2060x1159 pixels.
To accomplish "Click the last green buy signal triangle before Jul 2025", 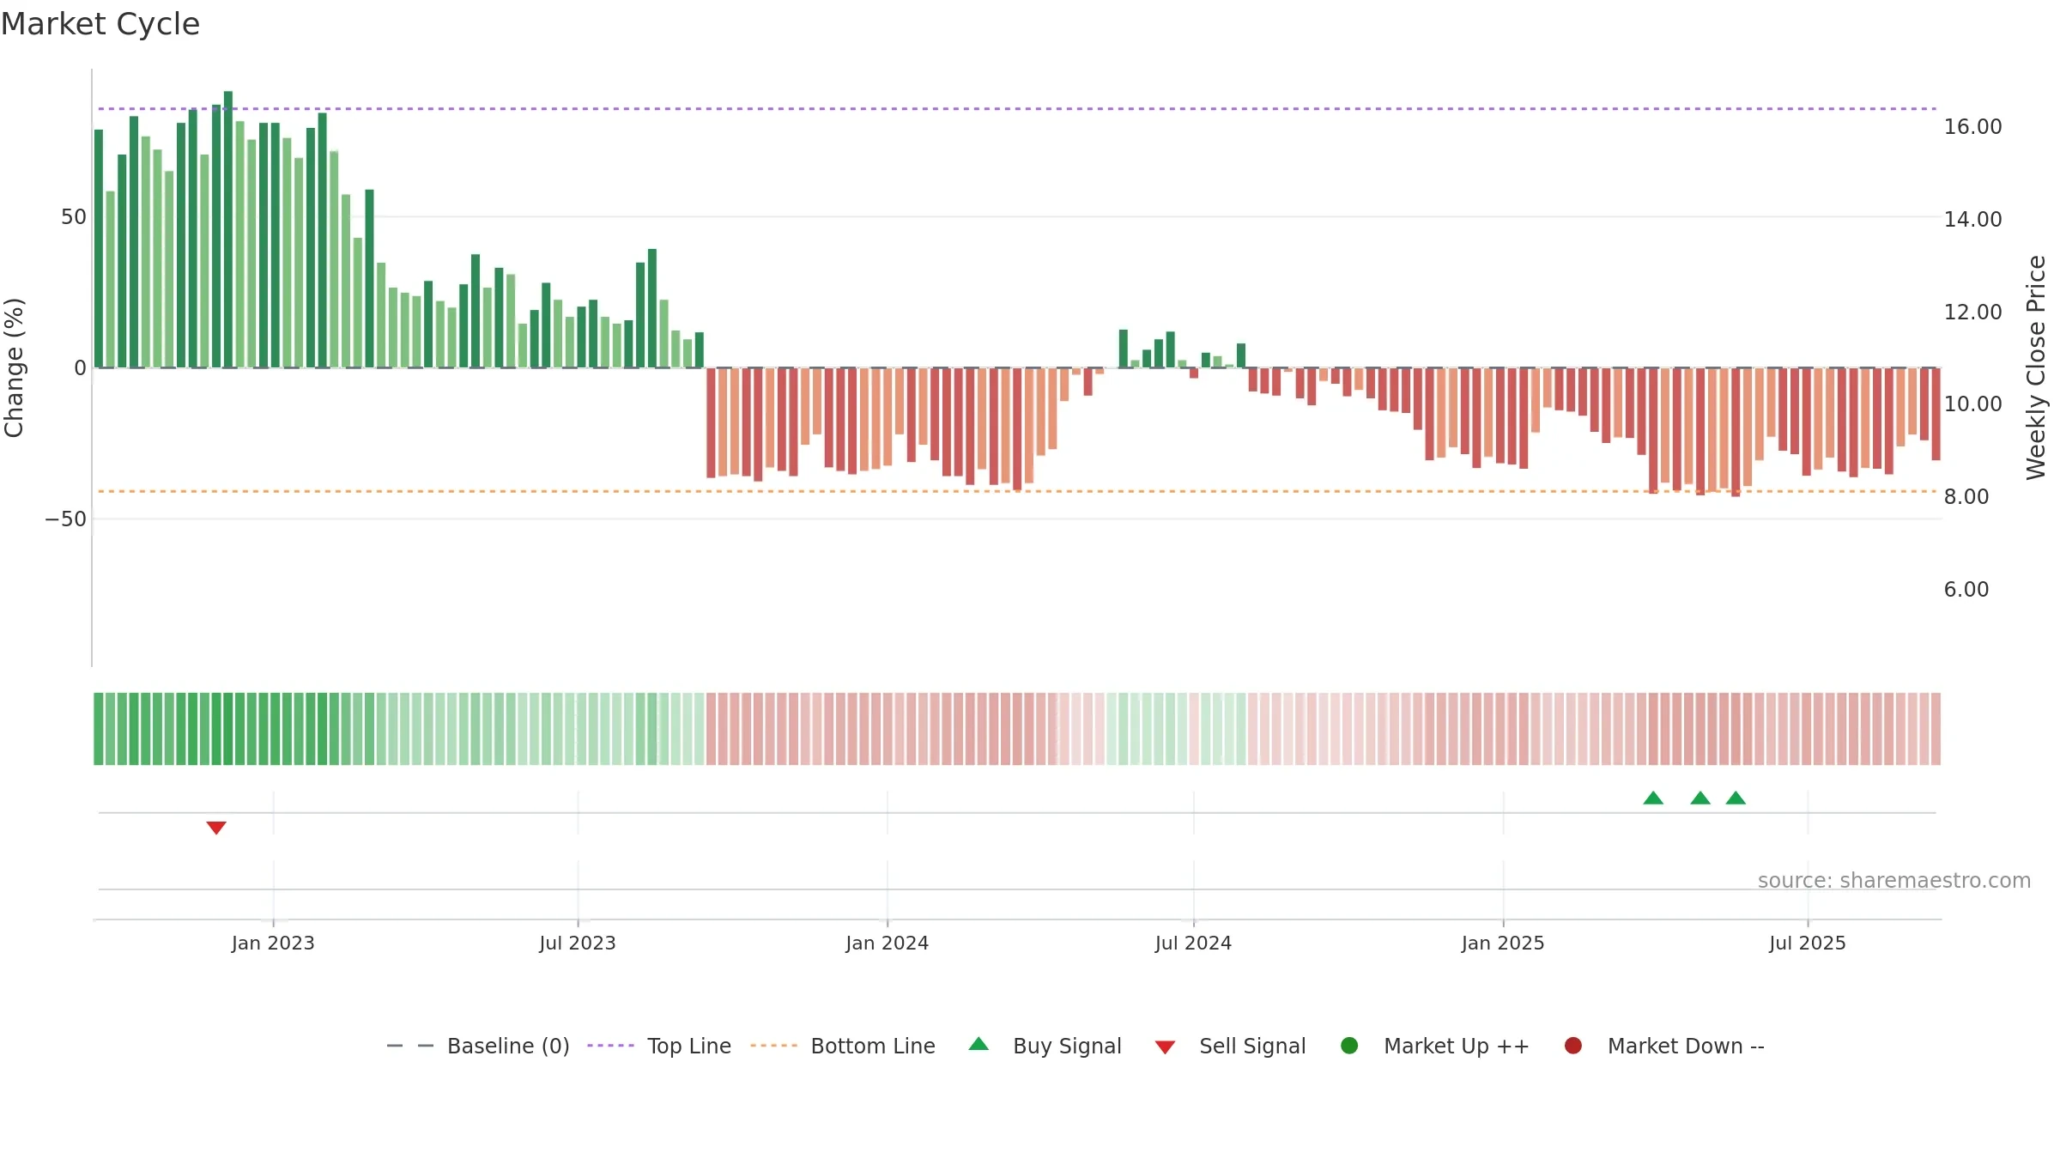I will pyautogui.click(x=1736, y=798).
